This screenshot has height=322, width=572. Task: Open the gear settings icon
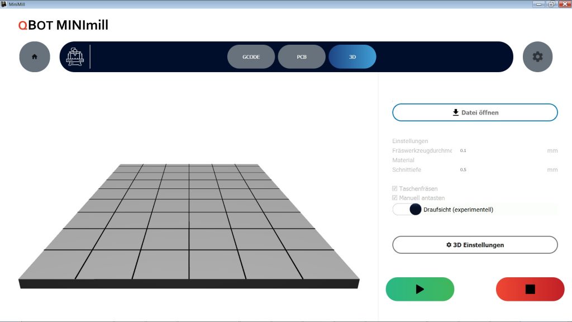(537, 56)
